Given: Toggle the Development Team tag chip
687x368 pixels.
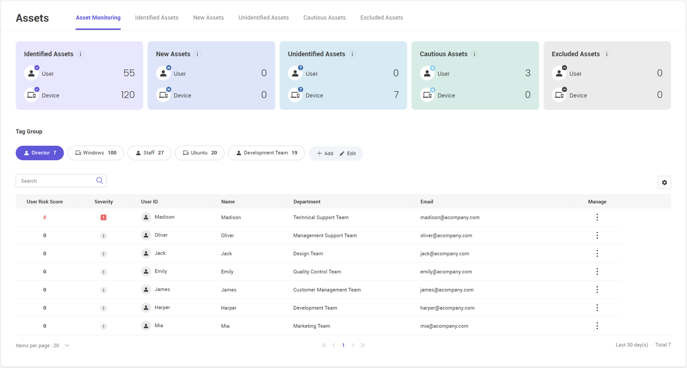Looking at the screenshot, I should (266, 153).
